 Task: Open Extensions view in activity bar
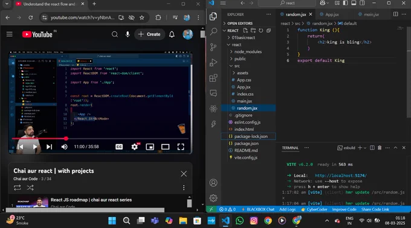213,78
